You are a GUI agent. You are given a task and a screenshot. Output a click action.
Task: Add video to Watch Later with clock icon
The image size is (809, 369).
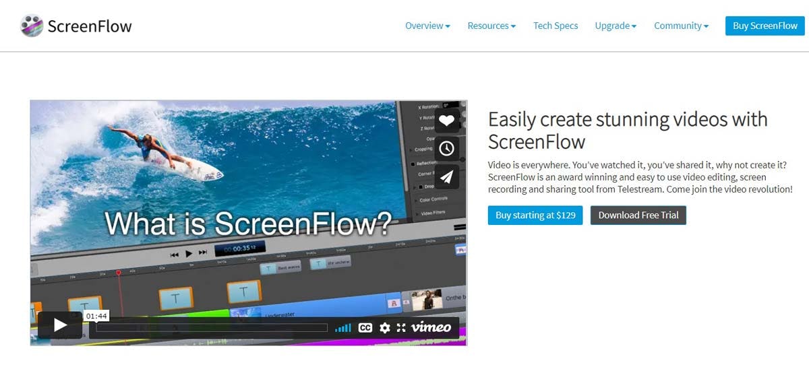pyautogui.click(x=446, y=149)
